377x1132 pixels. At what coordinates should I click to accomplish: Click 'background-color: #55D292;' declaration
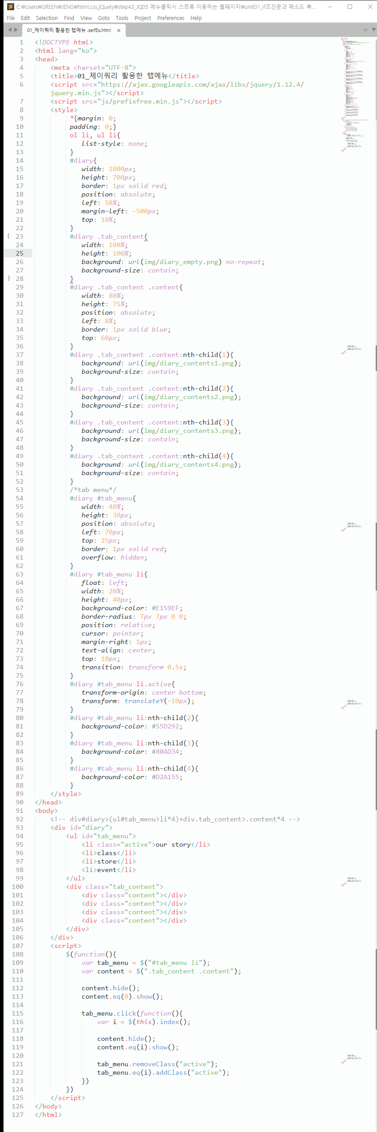pyautogui.click(x=132, y=726)
